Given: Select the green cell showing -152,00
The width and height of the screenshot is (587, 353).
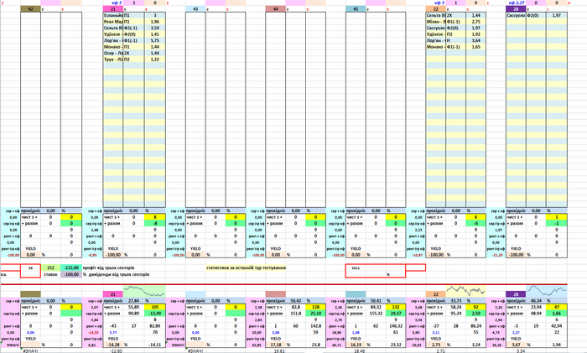Looking at the screenshot, I should click(71, 267).
